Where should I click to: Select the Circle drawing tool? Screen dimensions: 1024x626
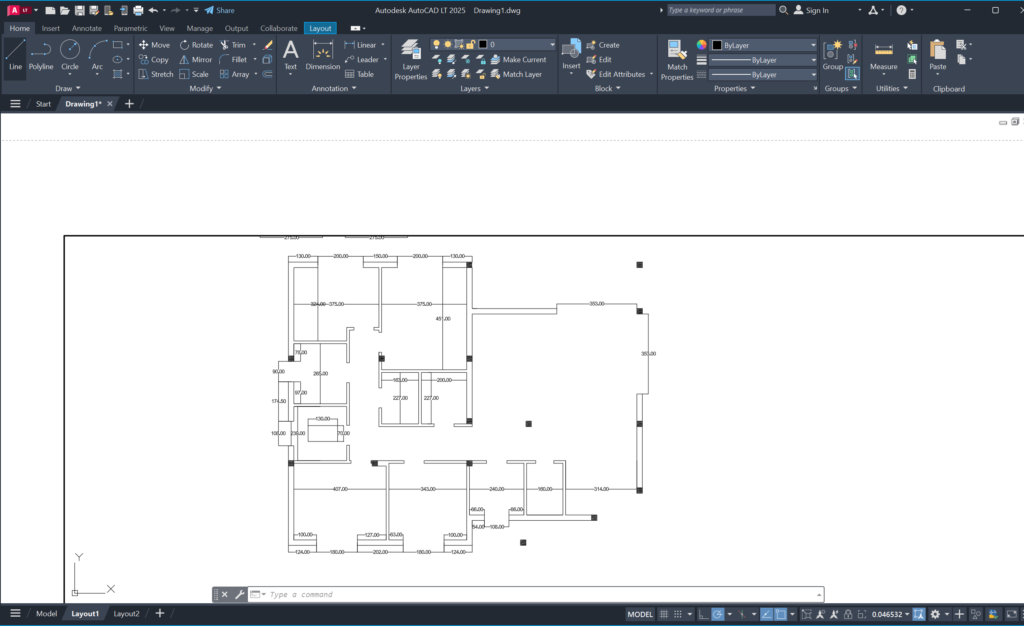[x=70, y=55]
